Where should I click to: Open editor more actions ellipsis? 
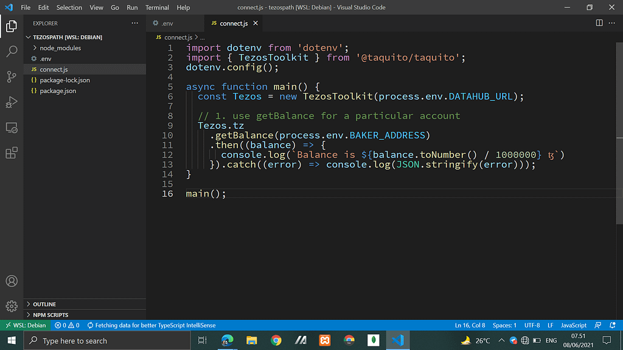[x=612, y=23]
